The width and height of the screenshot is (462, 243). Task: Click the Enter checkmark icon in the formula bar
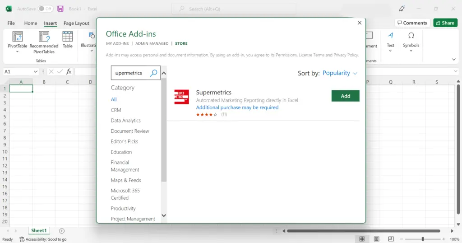[60, 72]
